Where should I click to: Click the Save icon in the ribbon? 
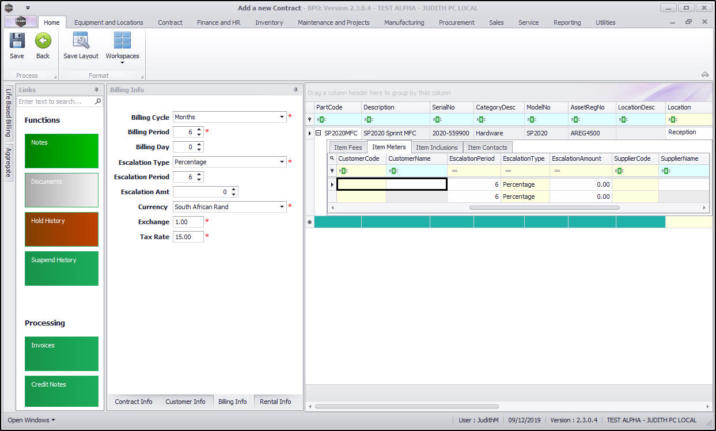pyautogui.click(x=17, y=41)
